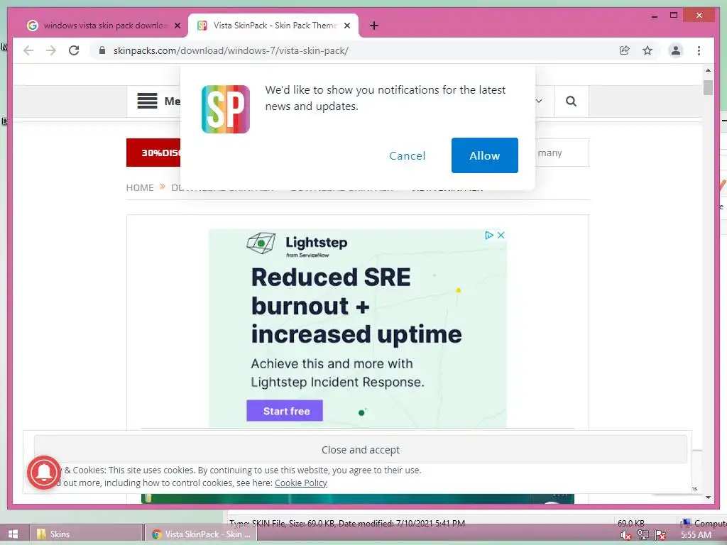Click the 5:55 AM clock

tap(696, 535)
